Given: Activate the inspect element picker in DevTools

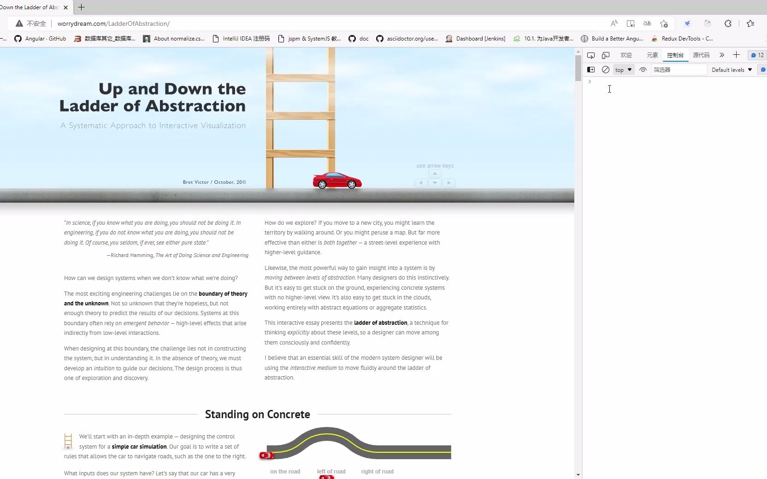Looking at the screenshot, I should coord(591,55).
